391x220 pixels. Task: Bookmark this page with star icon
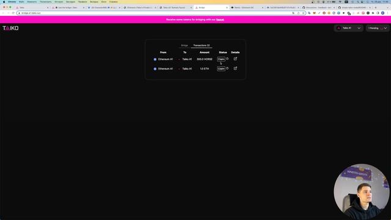pyautogui.click(x=303, y=13)
